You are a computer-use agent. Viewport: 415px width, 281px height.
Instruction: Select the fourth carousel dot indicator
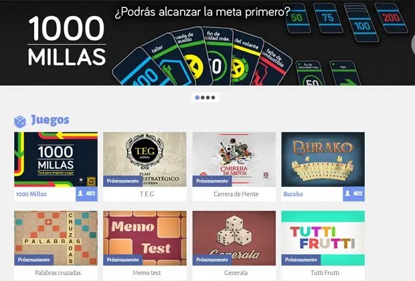click(x=213, y=98)
